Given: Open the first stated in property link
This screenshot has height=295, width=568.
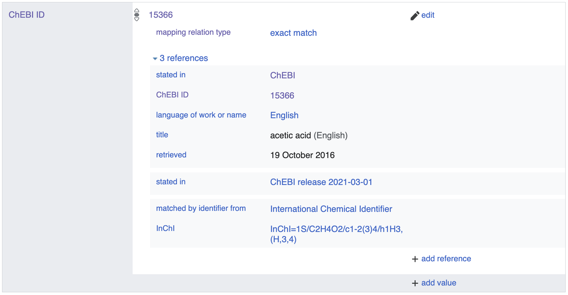Looking at the screenshot, I should [171, 75].
